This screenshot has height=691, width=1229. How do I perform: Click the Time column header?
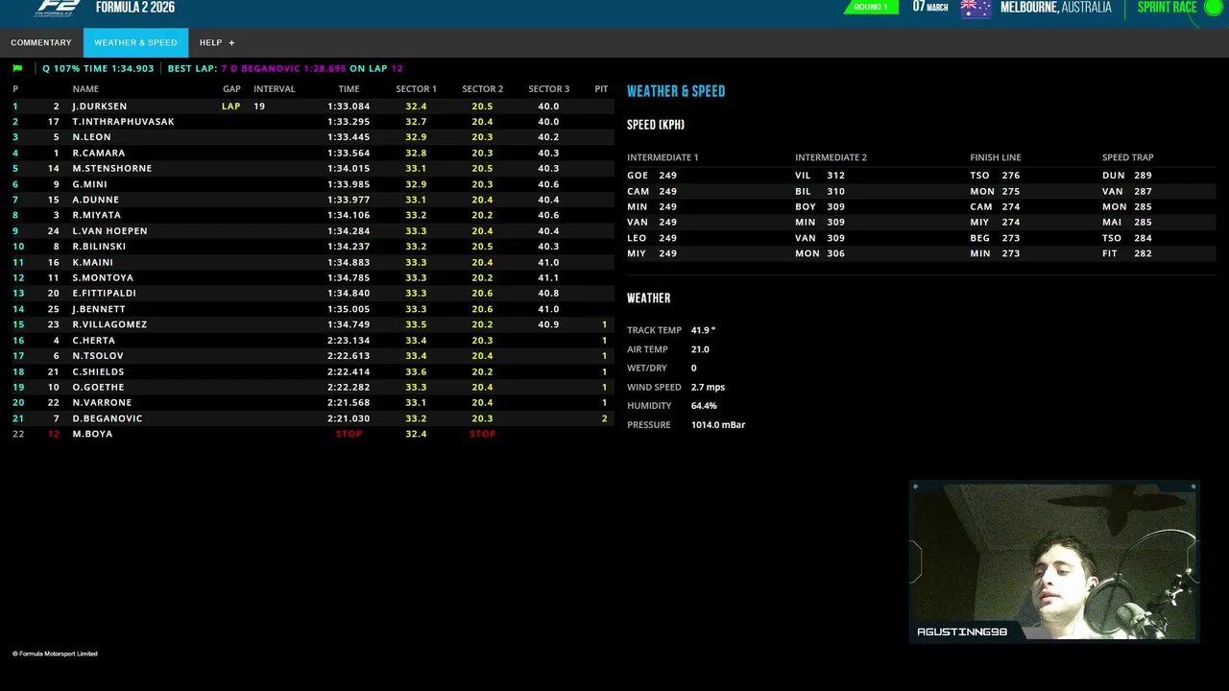click(x=349, y=89)
